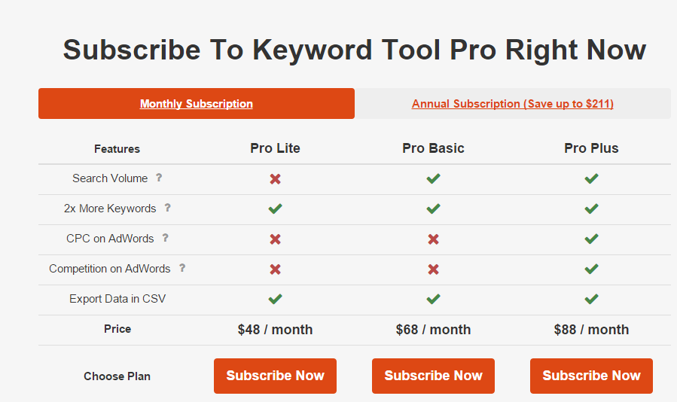The height and width of the screenshot is (402, 677).
Task: Click the help icon for Competition on AdWords
Action: (181, 268)
